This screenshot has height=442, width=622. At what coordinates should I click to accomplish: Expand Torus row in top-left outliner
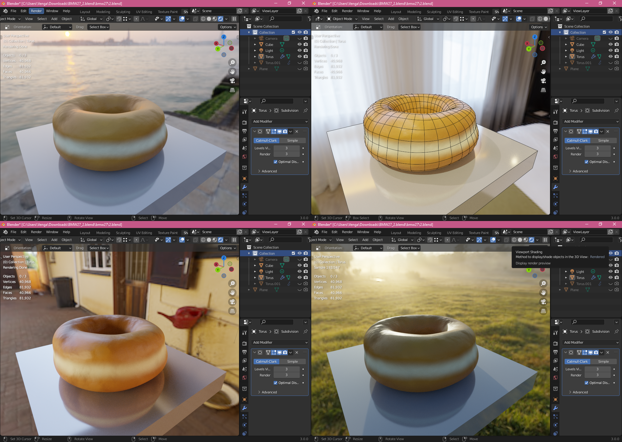(255, 56)
